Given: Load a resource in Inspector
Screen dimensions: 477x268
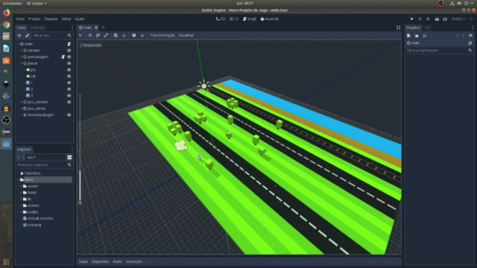Looking at the screenshot, I should (417, 36).
